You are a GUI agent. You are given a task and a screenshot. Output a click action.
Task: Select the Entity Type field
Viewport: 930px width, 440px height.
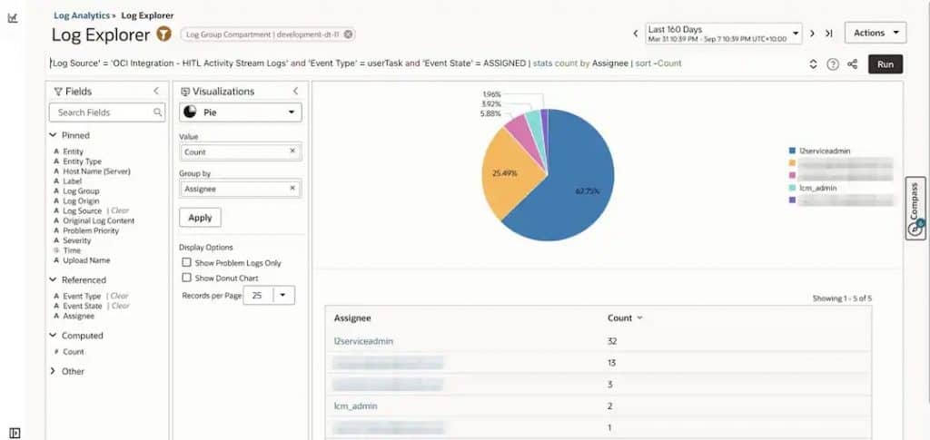(82, 161)
